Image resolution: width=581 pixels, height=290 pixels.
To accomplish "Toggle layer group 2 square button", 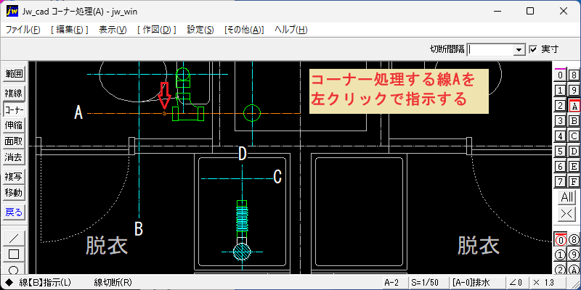I will tap(560, 105).
